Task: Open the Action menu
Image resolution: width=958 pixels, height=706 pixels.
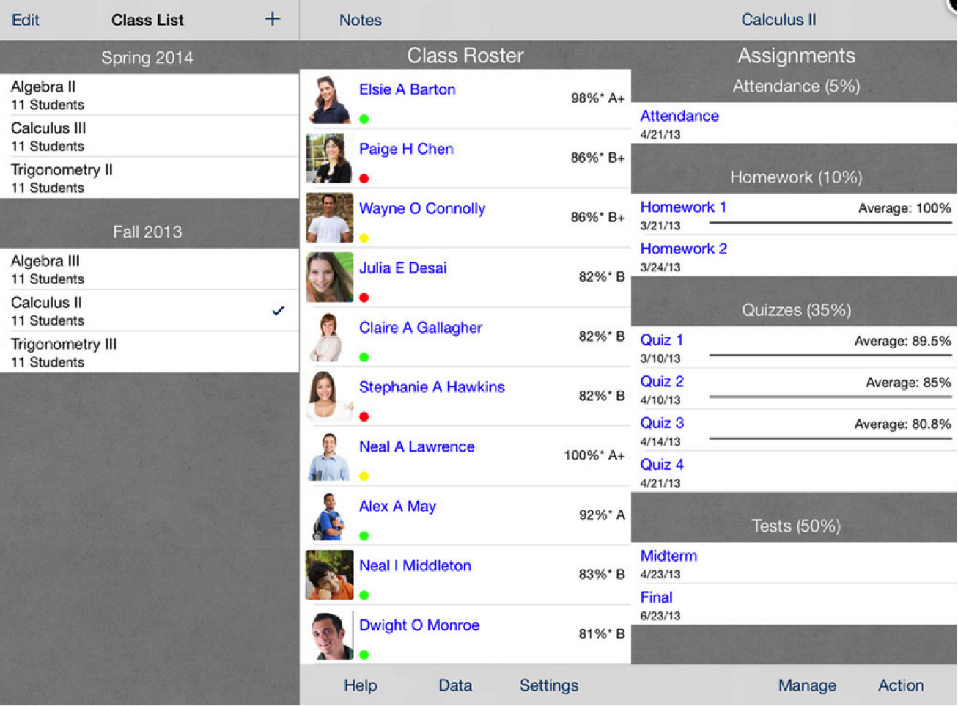Action: click(900, 685)
